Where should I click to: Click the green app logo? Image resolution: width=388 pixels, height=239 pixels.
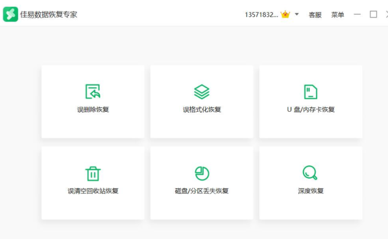(10, 14)
